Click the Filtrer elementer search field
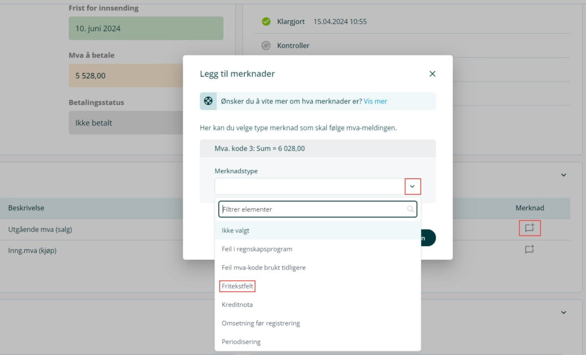The height and width of the screenshot is (355, 586). (x=313, y=209)
